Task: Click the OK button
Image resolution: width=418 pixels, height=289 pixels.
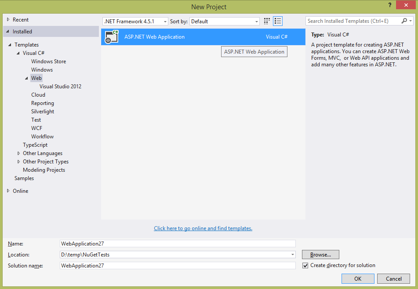Action: pos(358,278)
